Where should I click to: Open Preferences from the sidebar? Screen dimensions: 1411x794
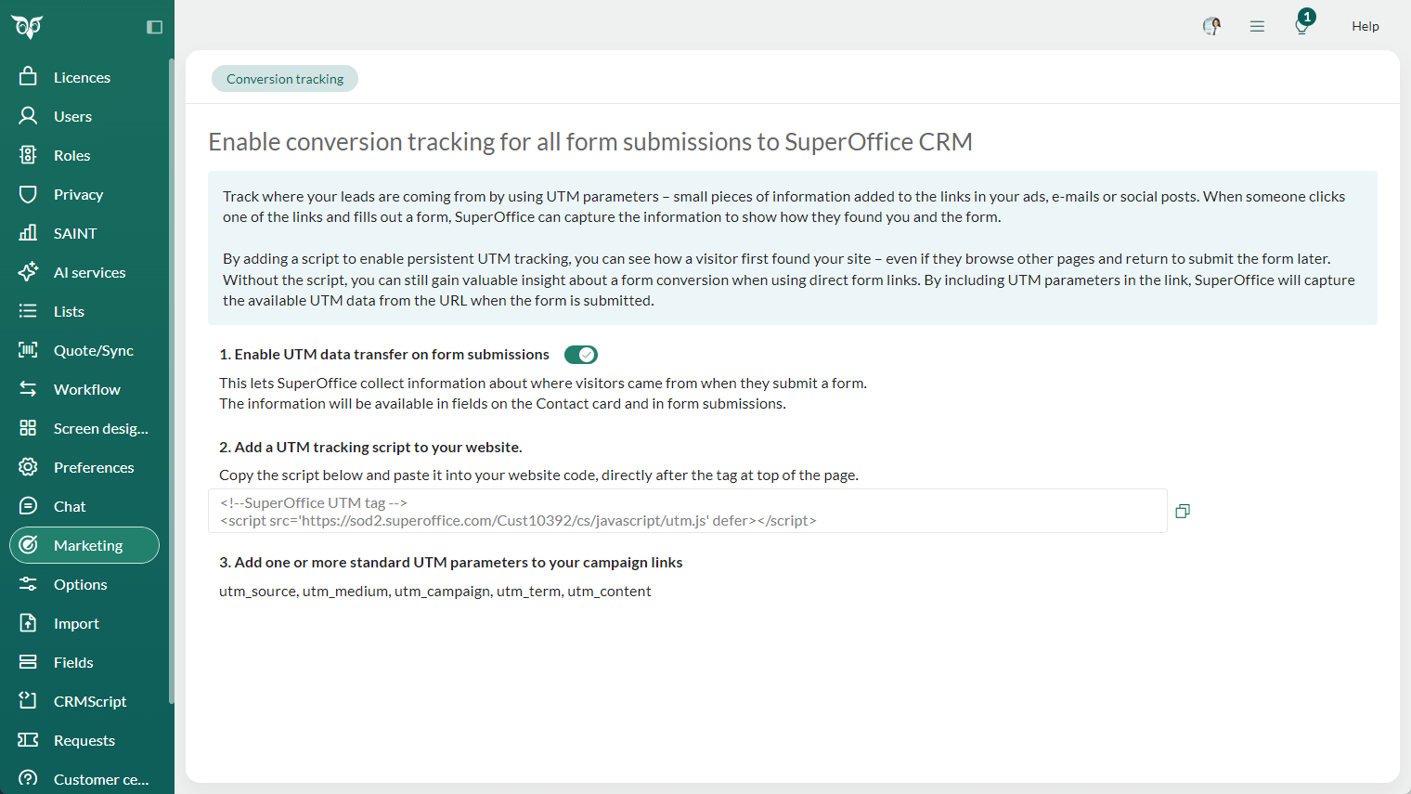click(94, 467)
